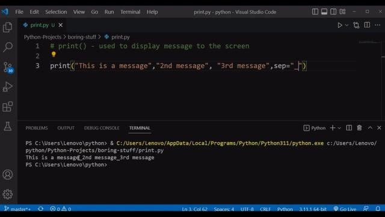The height and width of the screenshot is (217, 385).
Task: Open the Explorer view in activity bar
Action: coord(8,27)
